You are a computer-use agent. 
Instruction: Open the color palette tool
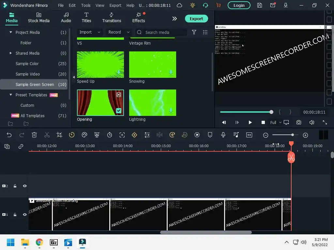[x=84, y=135]
